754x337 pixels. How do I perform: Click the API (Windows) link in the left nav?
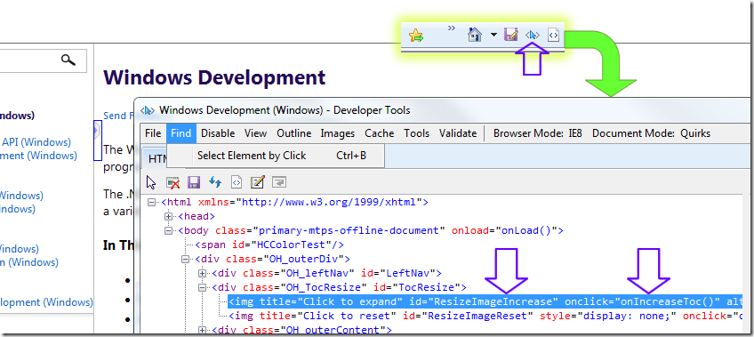tap(36, 142)
